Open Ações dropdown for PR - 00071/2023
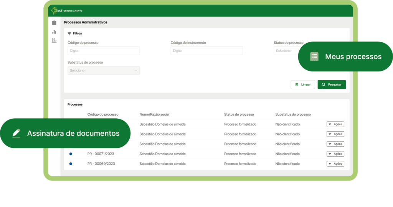 click(x=335, y=154)
